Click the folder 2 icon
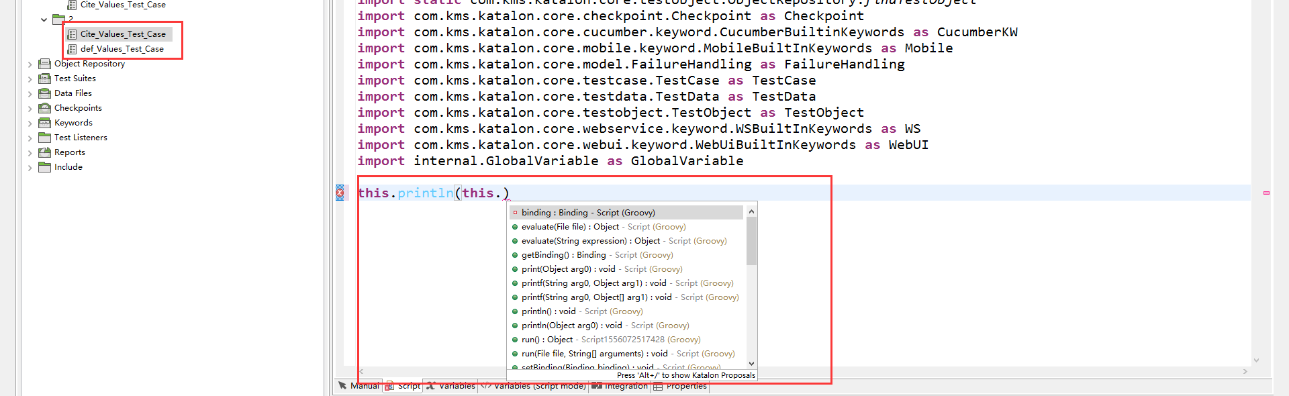The height and width of the screenshot is (396, 1289). coord(59,19)
